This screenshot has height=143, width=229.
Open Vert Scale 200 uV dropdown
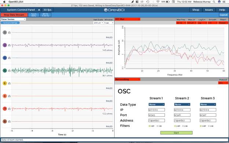pos(98,23)
